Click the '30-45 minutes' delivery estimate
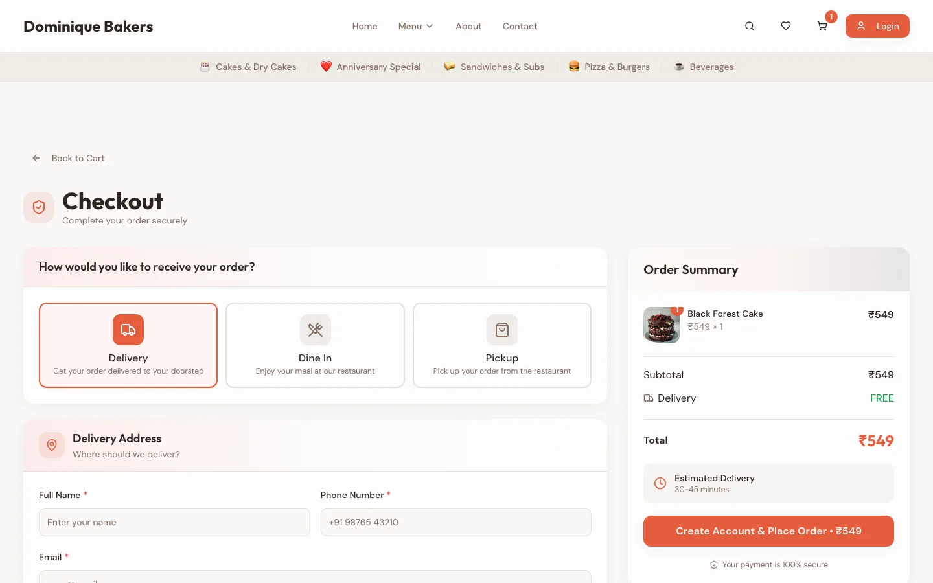 [x=702, y=490]
